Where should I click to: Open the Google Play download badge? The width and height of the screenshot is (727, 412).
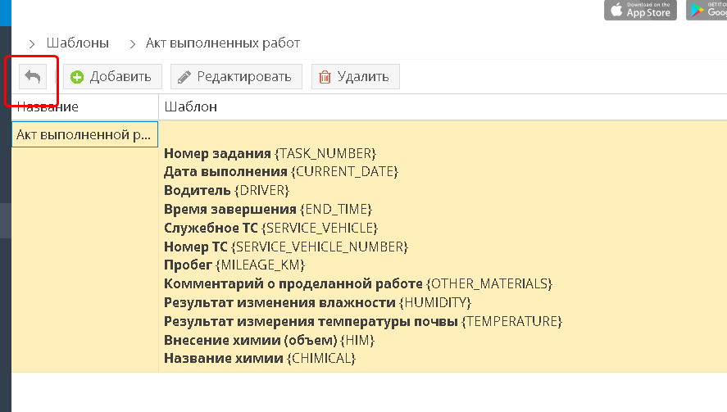707,9
